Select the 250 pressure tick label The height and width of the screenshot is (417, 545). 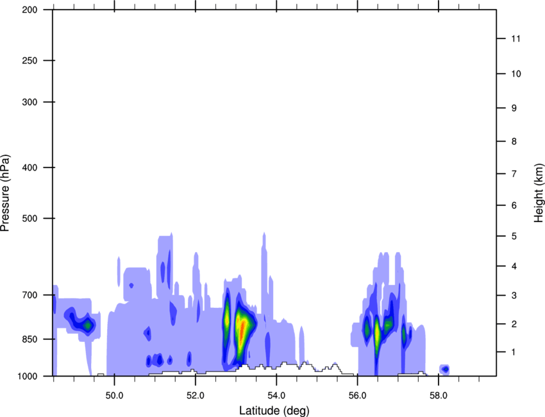point(29,60)
